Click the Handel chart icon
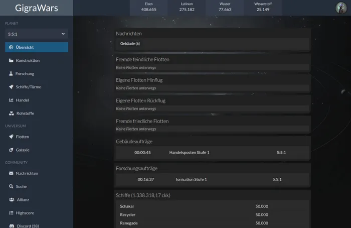The image size is (351, 228). pyautogui.click(x=11, y=100)
